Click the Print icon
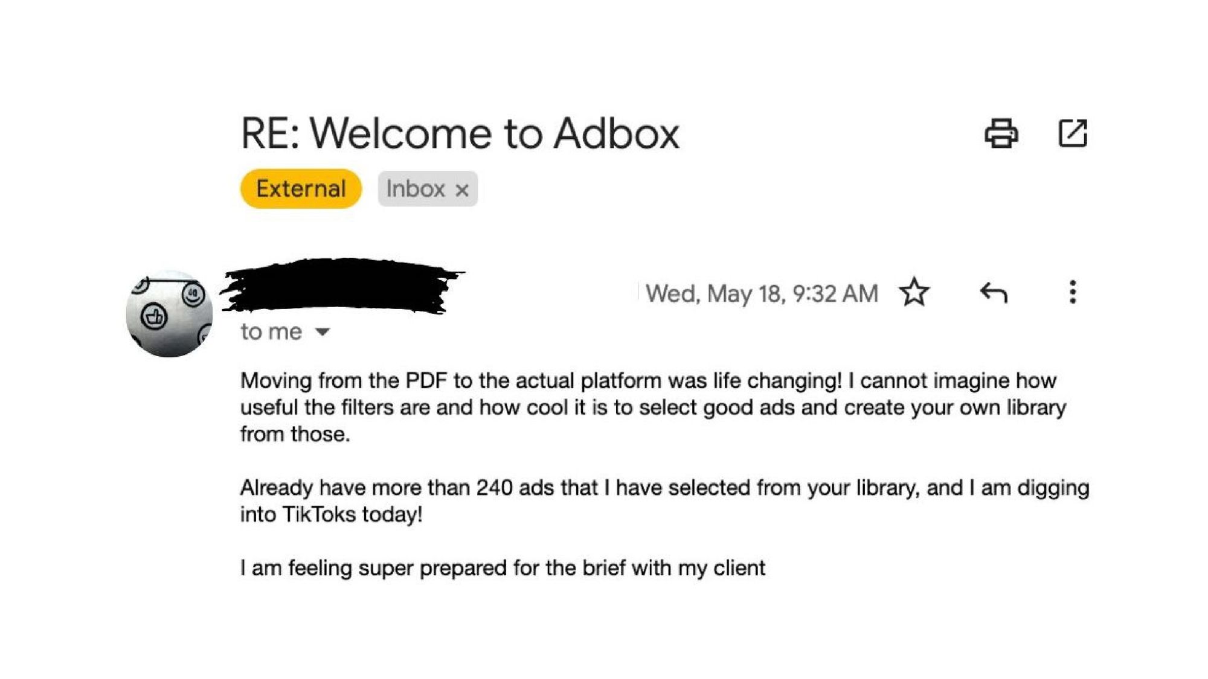Image resolution: width=1208 pixels, height=679 pixels. coord(1000,132)
